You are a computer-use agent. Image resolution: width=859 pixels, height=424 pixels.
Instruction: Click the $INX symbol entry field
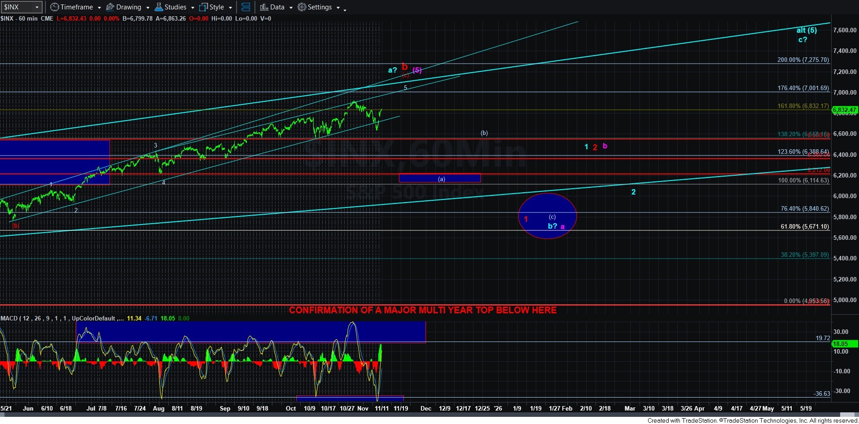point(17,7)
